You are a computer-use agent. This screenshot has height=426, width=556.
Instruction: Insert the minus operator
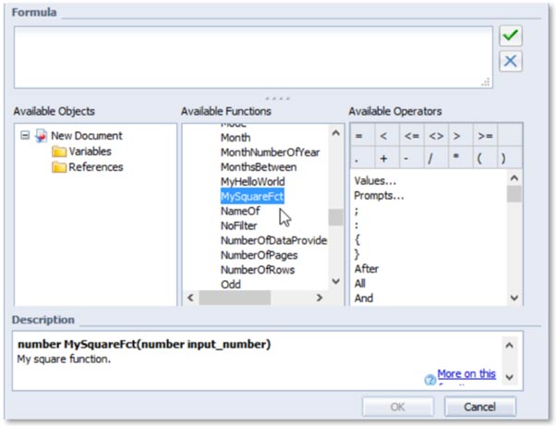(411, 158)
